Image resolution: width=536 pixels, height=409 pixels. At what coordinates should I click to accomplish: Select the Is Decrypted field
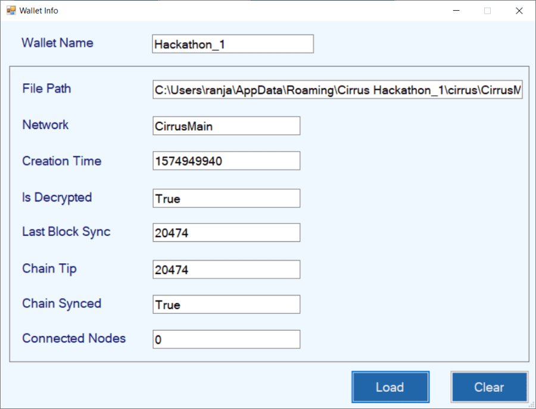(226, 198)
